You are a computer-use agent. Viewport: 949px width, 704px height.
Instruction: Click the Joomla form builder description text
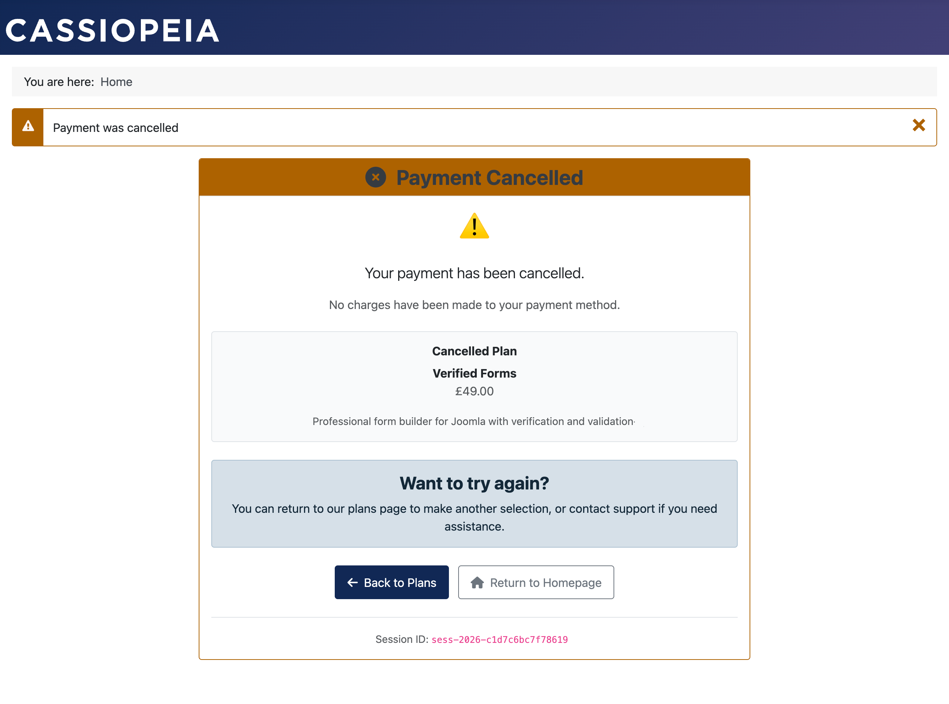click(473, 421)
